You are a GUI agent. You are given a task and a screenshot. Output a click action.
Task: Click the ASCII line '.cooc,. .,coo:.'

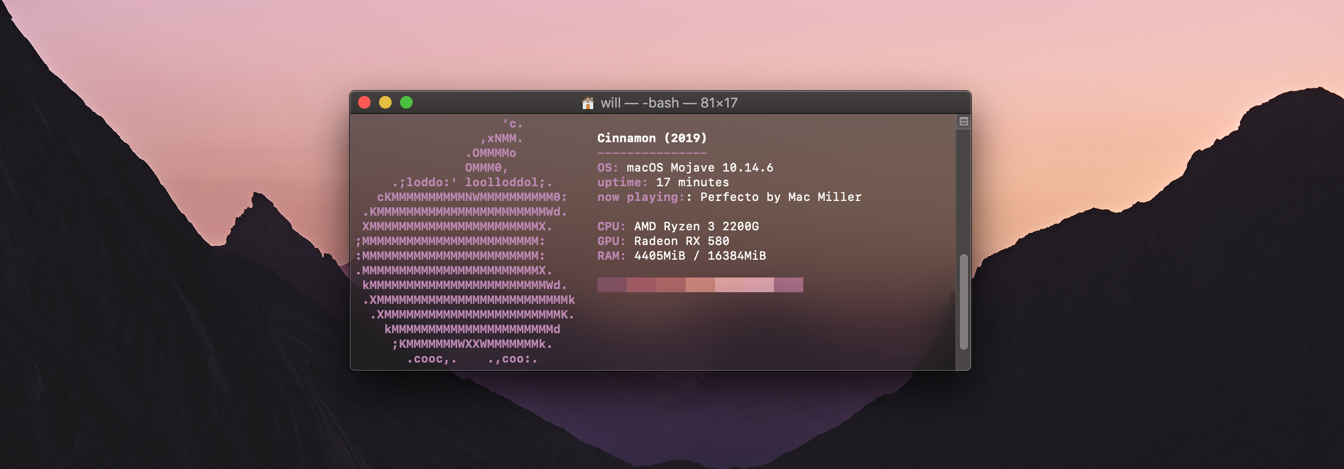tap(472, 359)
